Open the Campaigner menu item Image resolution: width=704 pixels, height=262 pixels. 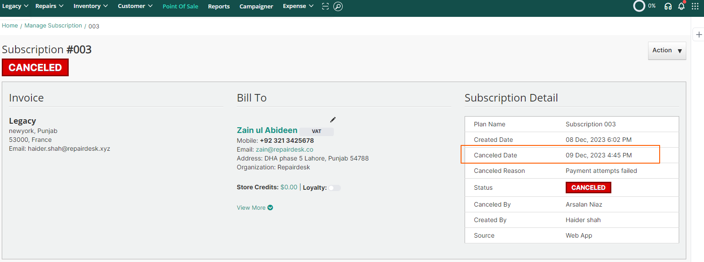[256, 7]
